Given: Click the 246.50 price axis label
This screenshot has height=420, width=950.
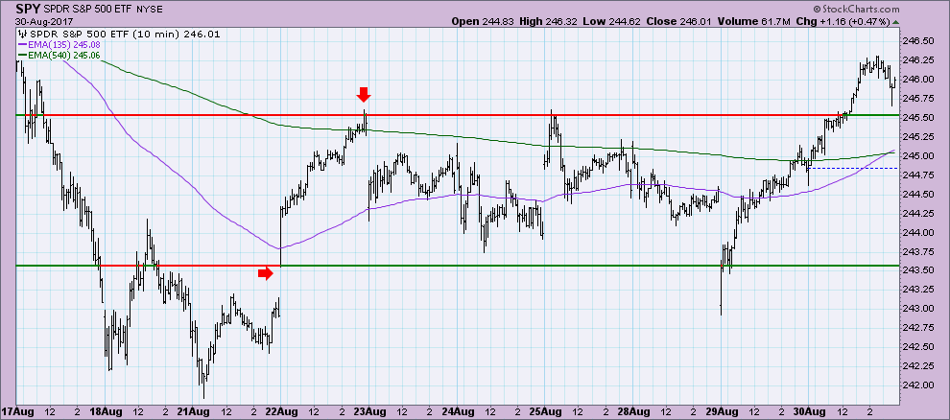Looking at the screenshot, I should tap(916, 41).
